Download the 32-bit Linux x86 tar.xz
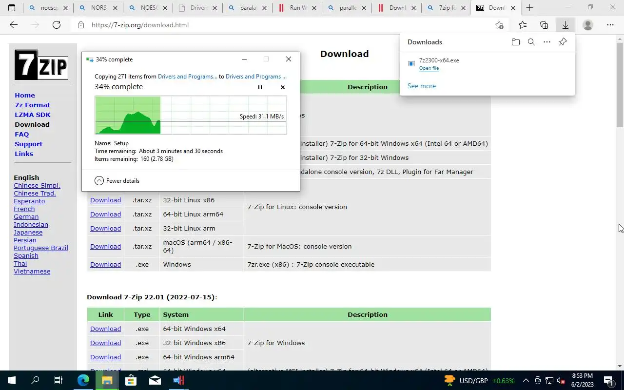This screenshot has height=390, width=624. 105,200
